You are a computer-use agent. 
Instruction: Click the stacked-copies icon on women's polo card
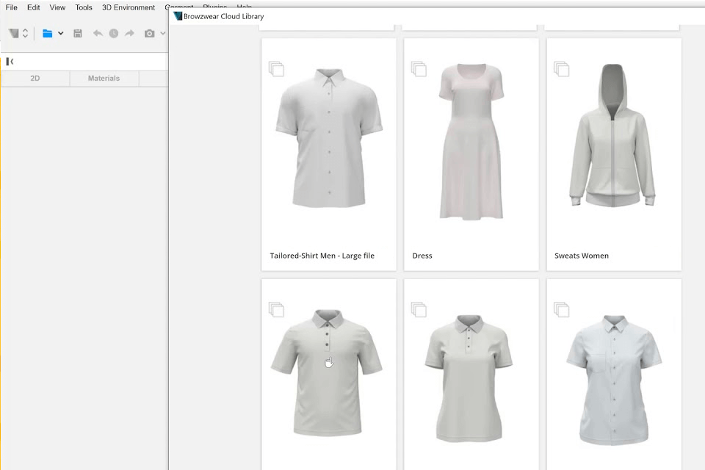(419, 309)
